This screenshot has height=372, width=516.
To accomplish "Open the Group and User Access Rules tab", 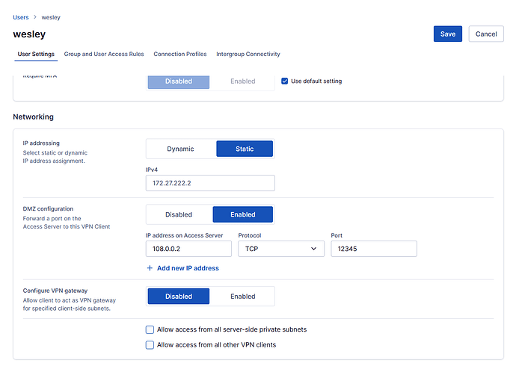I will (104, 55).
